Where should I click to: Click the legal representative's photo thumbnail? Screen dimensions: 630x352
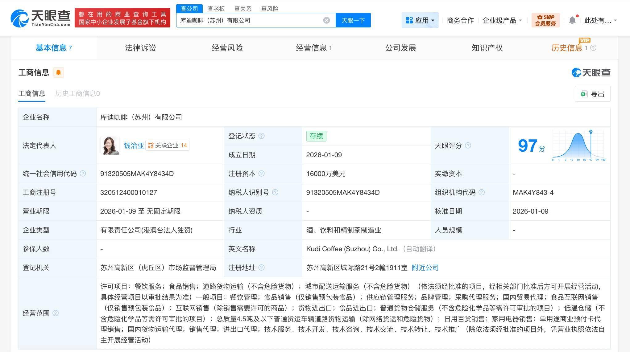(110, 145)
